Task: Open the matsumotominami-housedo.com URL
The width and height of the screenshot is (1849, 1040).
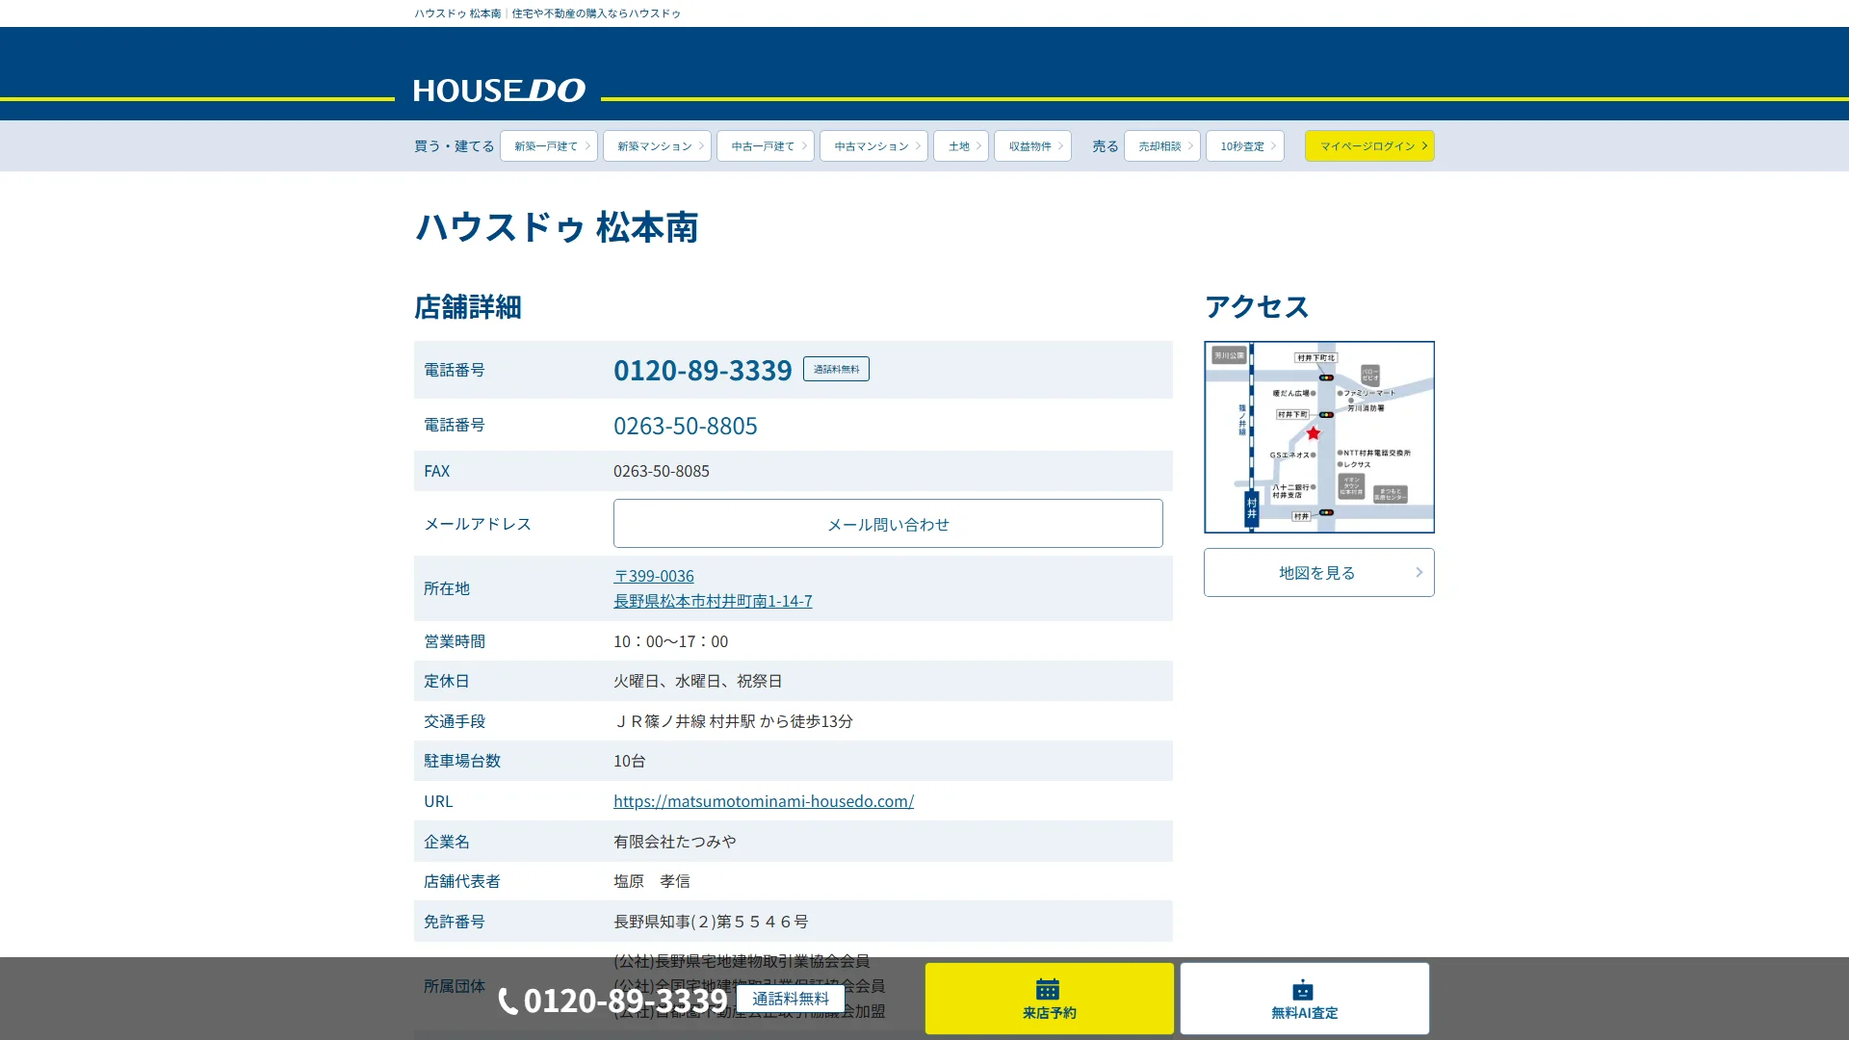Action: (x=764, y=801)
